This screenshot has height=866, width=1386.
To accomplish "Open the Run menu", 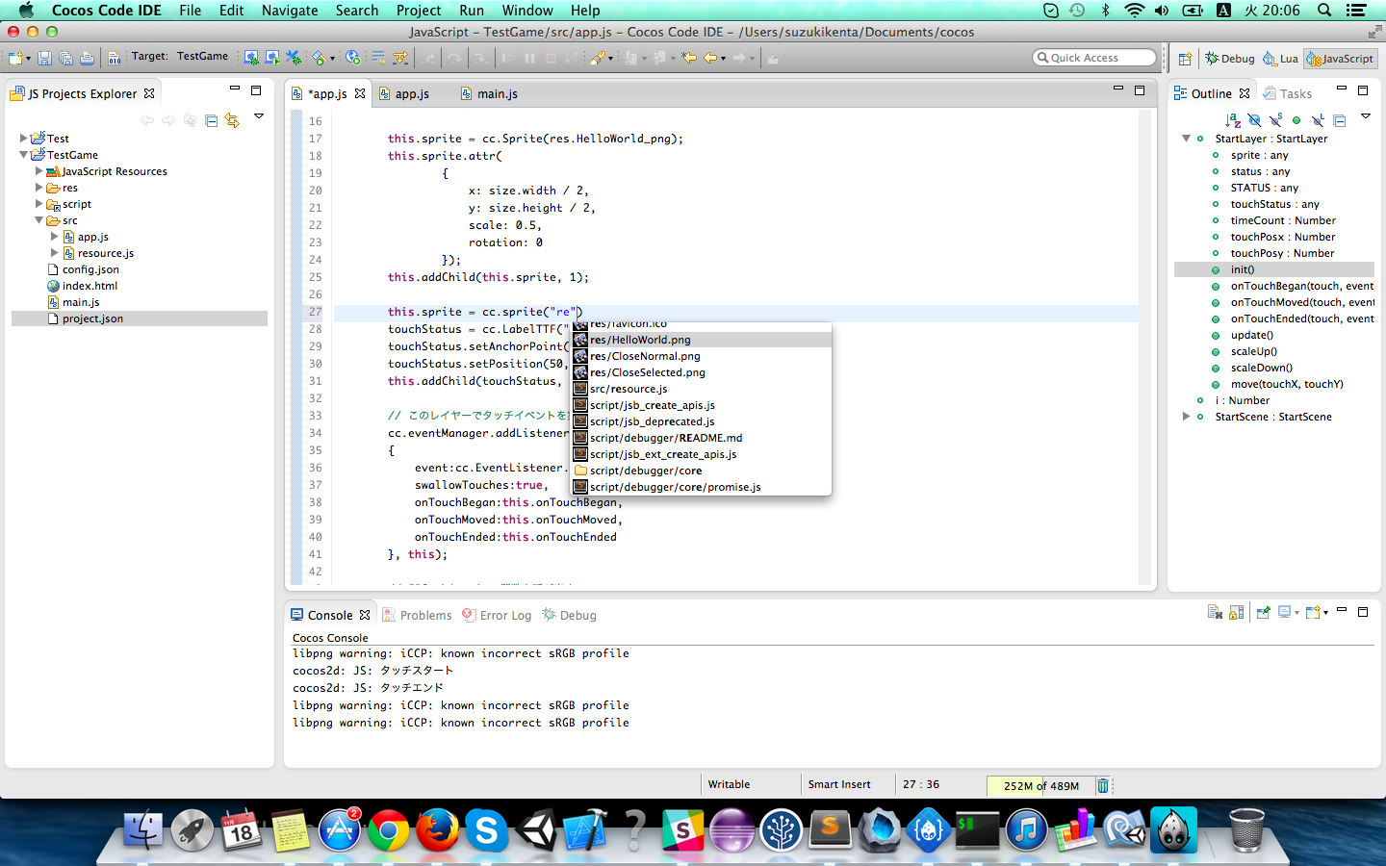I will pyautogui.click(x=472, y=11).
